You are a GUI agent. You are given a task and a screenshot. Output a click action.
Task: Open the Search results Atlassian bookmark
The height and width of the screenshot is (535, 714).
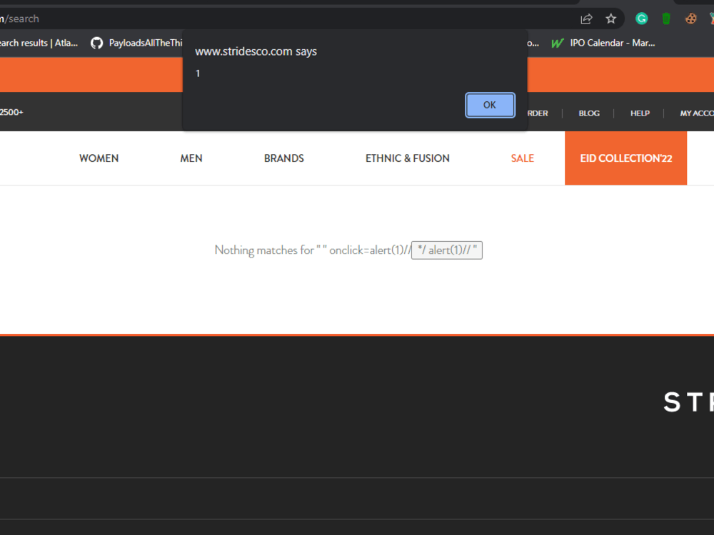39,43
